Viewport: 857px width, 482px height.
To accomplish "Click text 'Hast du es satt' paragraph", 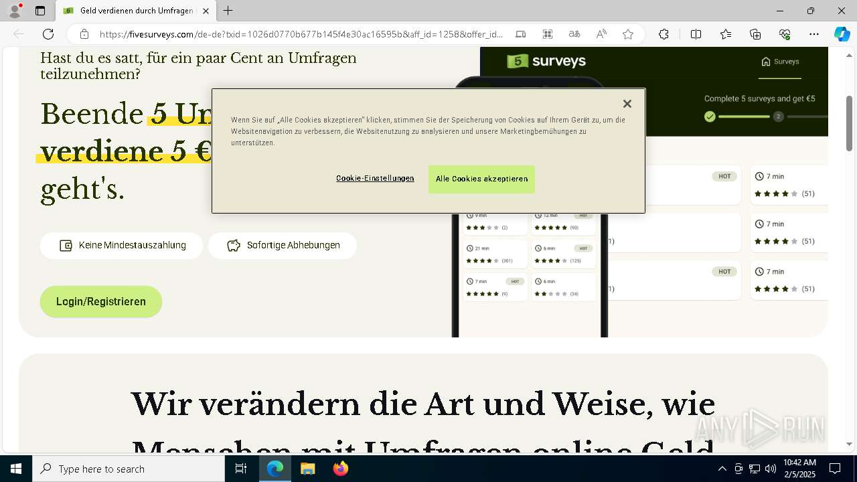I will coord(198,66).
